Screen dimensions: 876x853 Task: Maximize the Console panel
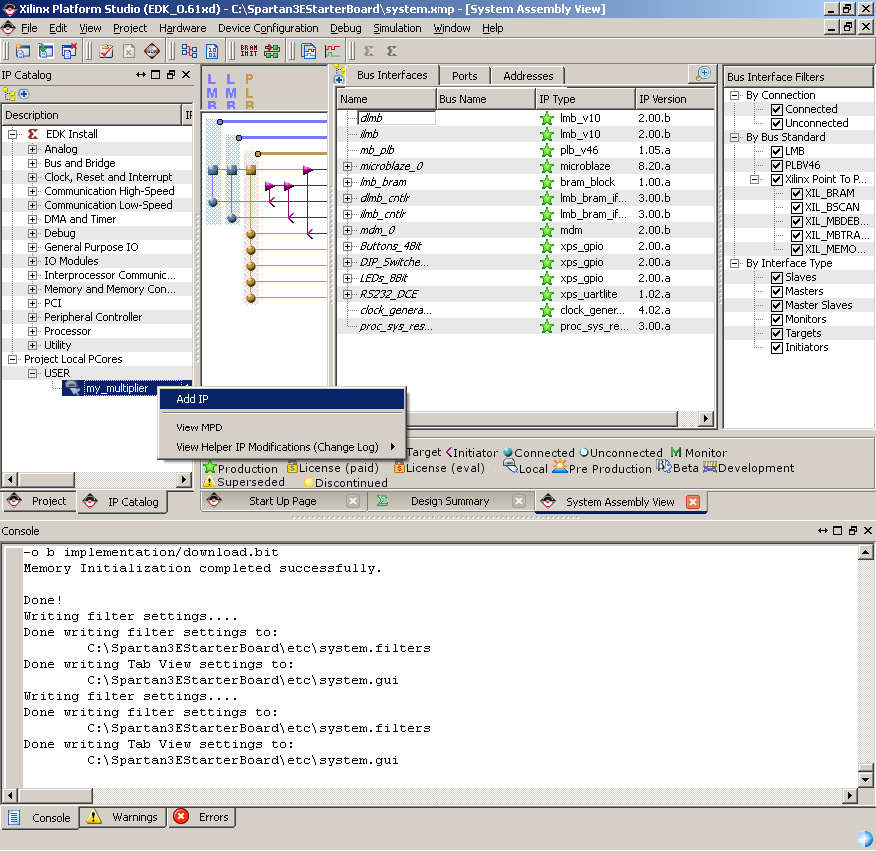coord(837,531)
